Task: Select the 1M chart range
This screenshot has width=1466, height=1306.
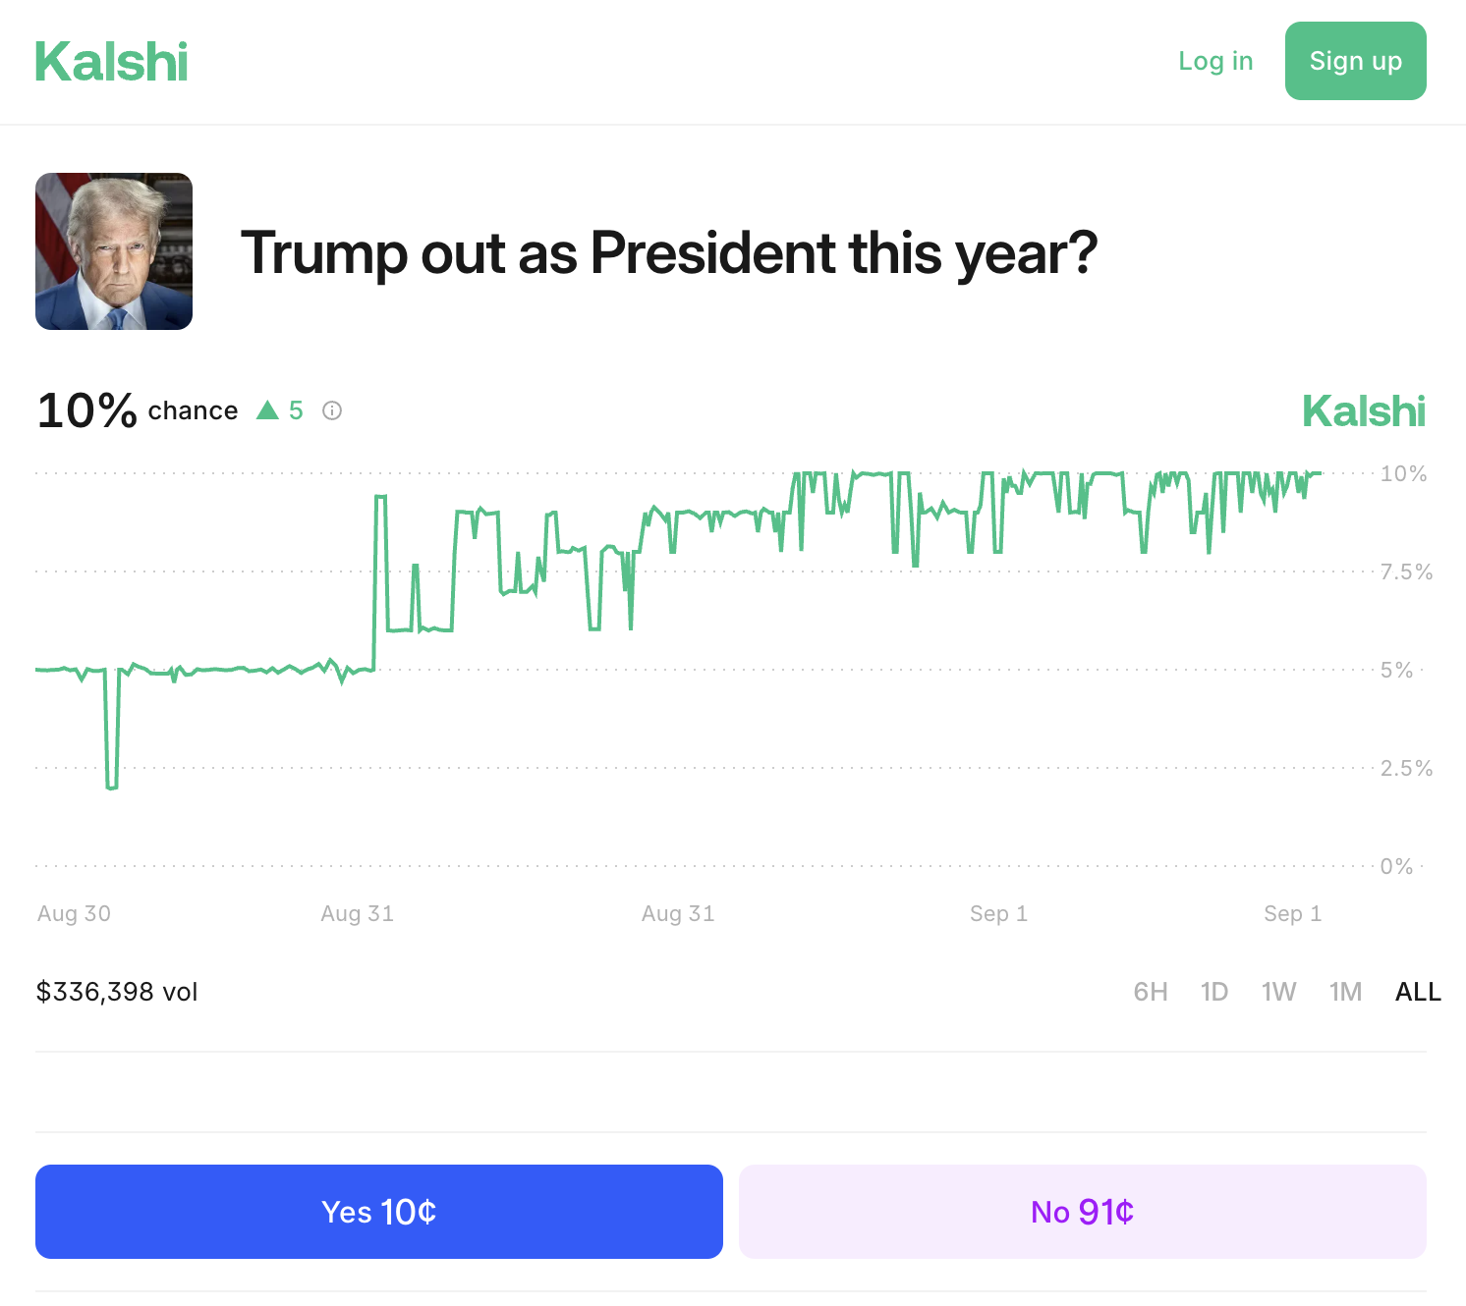Action: pos(1345,992)
